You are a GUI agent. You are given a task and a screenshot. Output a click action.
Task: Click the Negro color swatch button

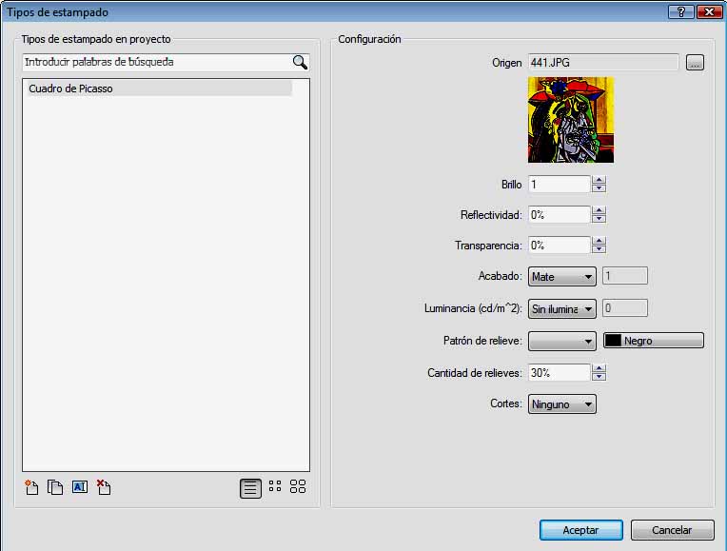(654, 341)
